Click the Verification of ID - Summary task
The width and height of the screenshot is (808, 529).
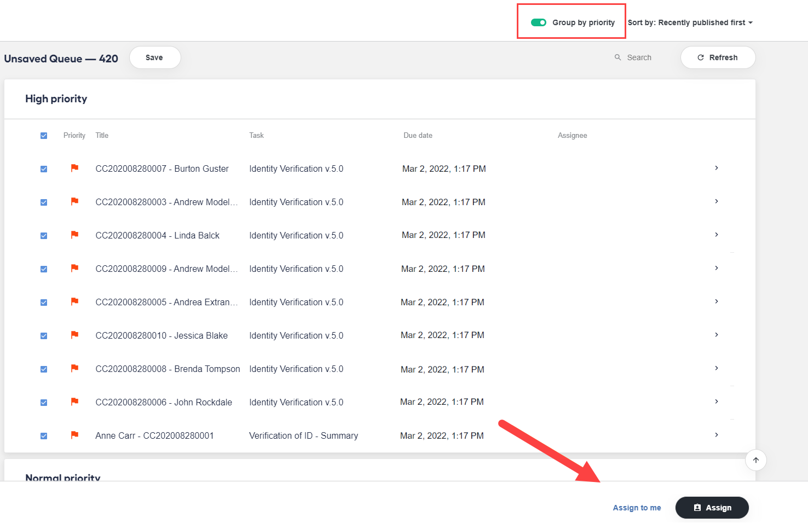pyautogui.click(x=304, y=436)
